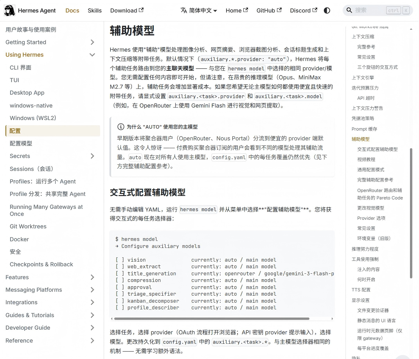Open 用户故事与使用案例 sidebar link
Viewport: 419px width, 359px height.
click(31, 30)
